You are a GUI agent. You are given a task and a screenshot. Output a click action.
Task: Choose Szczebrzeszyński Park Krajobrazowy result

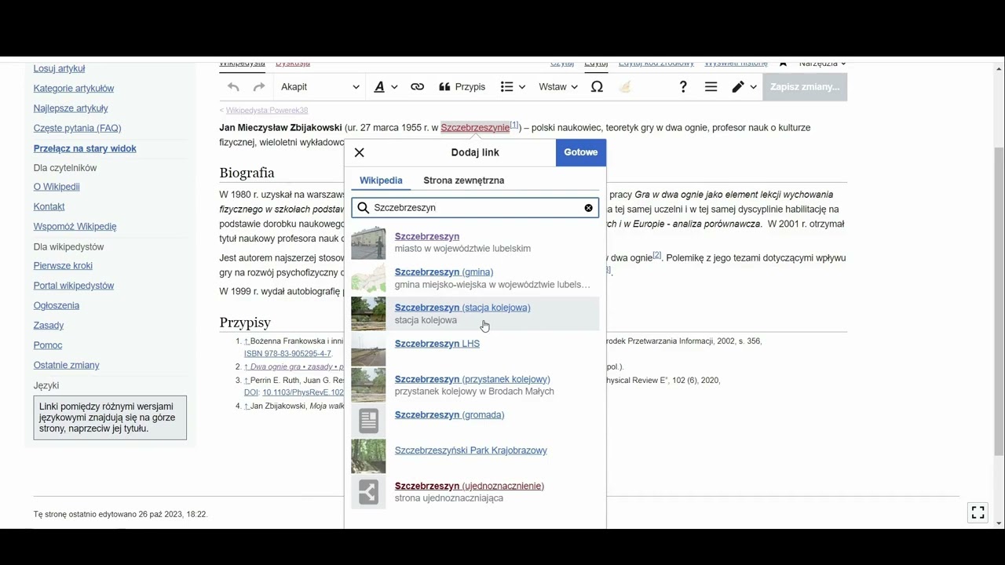(475, 457)
